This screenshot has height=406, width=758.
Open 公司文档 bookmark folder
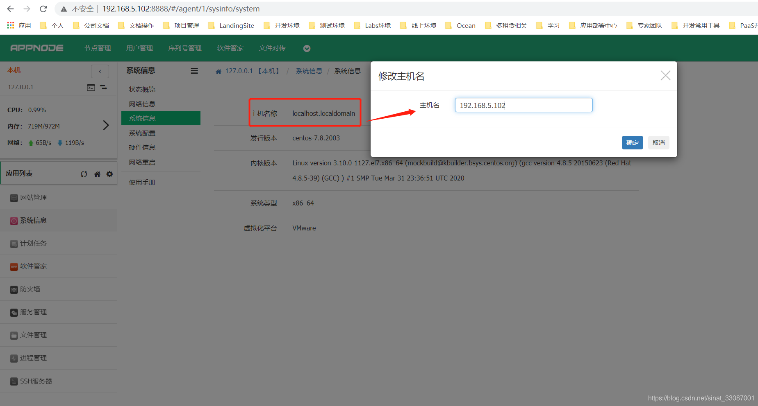pos(91,25)
